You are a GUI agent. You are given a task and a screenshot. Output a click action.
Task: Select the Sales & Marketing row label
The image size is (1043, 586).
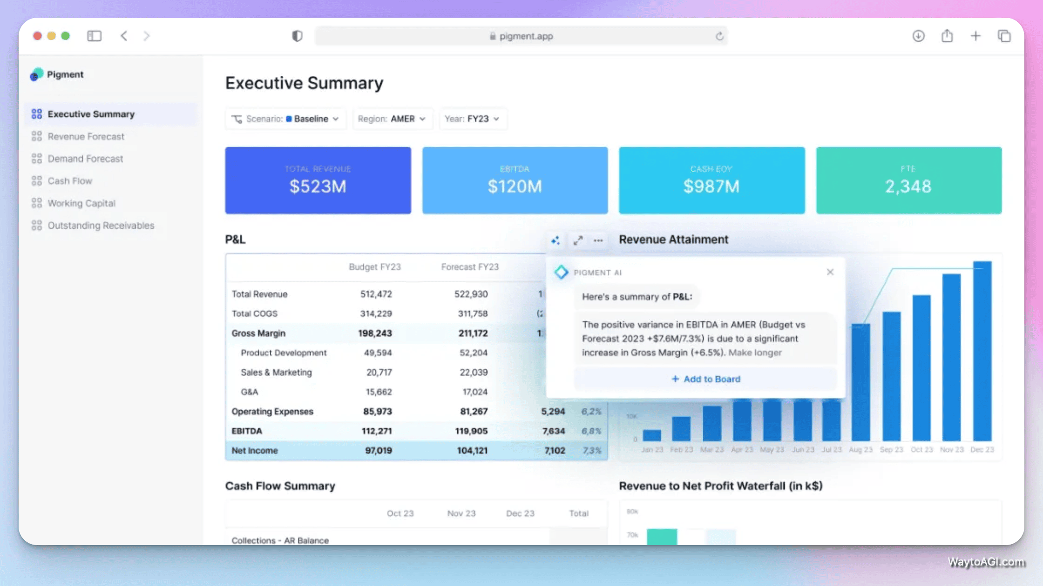click(x=276, y=372)
